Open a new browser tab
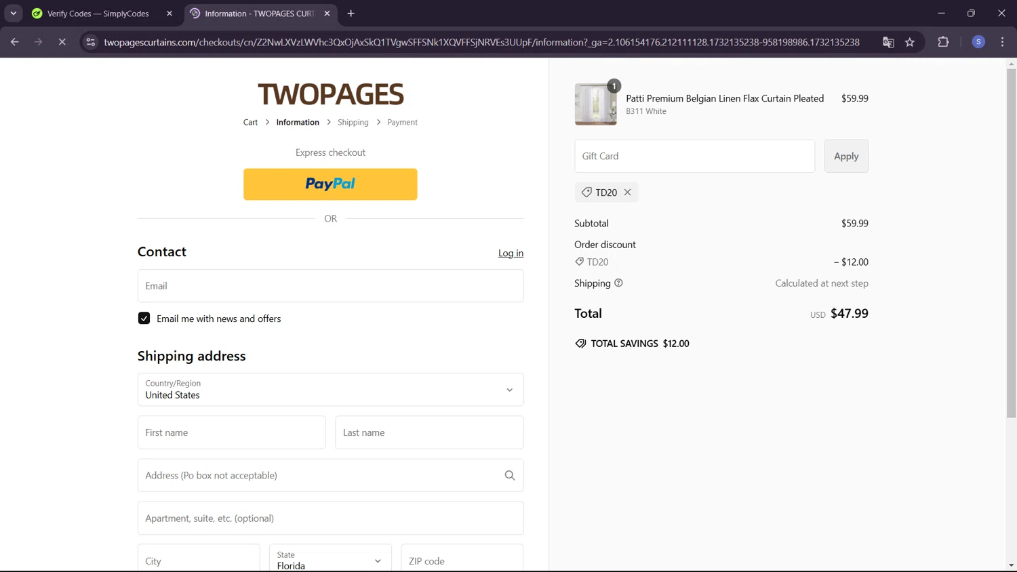Image resolution: width=1017 pixels, height=572 pixels. click(351, 14)
